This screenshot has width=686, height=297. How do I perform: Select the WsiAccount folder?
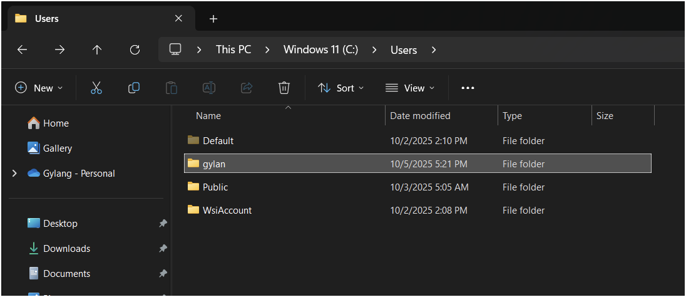click(x=227, y=210)
